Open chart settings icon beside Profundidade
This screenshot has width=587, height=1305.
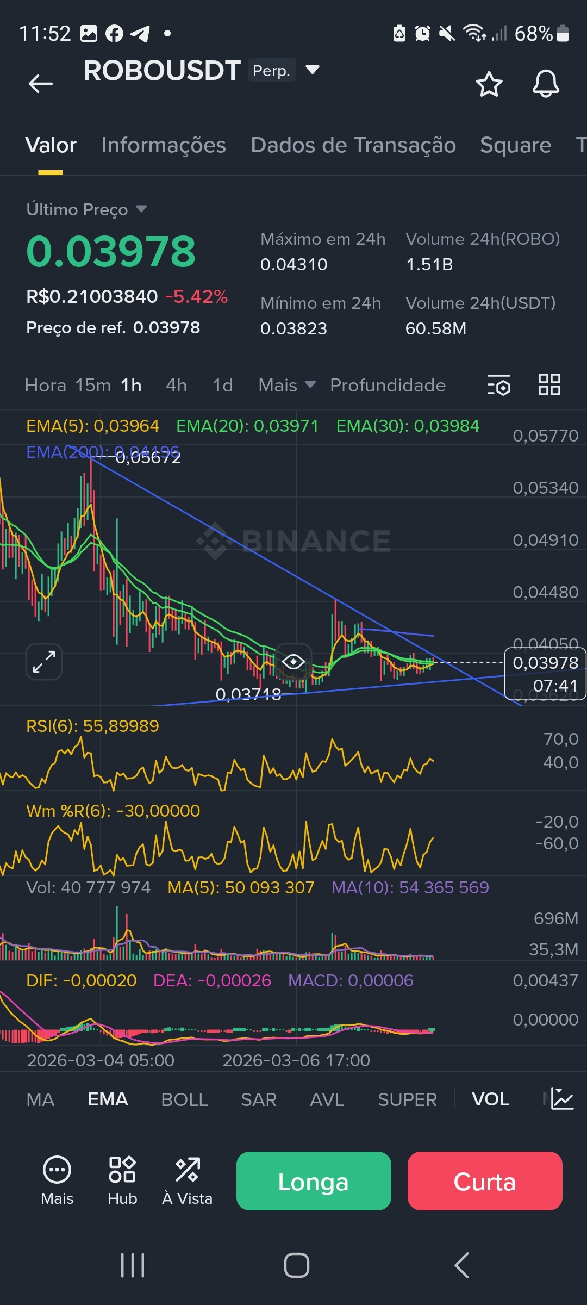498,385
